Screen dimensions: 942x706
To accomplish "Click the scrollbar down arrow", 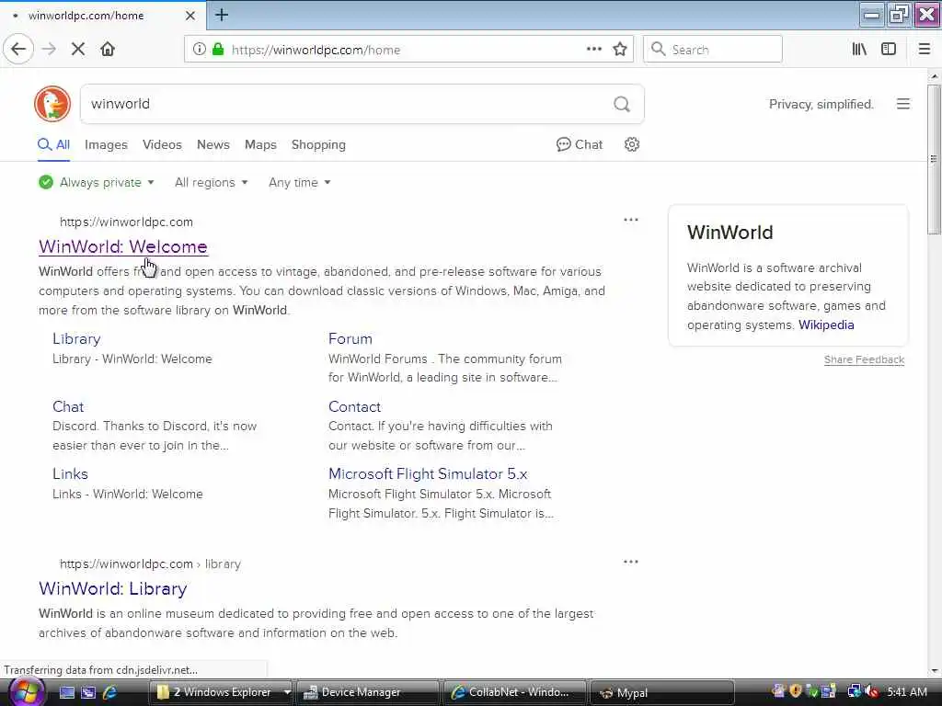I will 935,670.
